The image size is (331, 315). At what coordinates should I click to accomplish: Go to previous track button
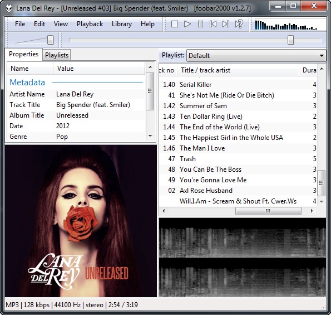pos(213,24)
